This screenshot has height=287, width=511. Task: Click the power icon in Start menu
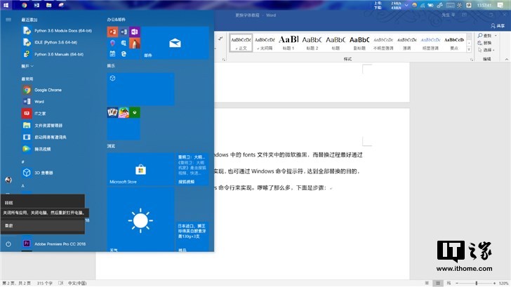tap(8, 243)
